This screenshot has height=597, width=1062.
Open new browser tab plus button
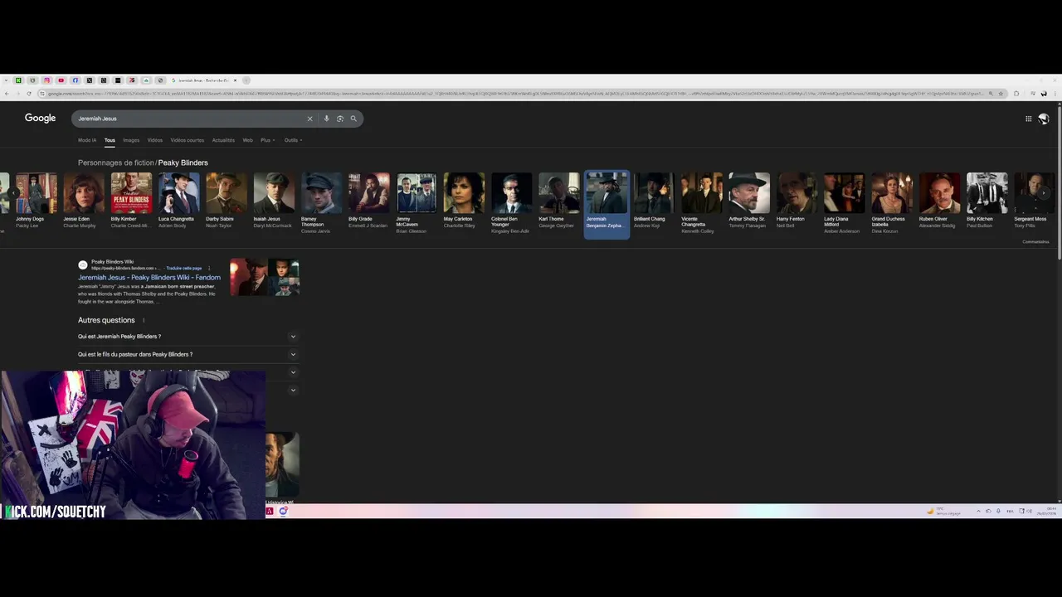tap(246, 80)
